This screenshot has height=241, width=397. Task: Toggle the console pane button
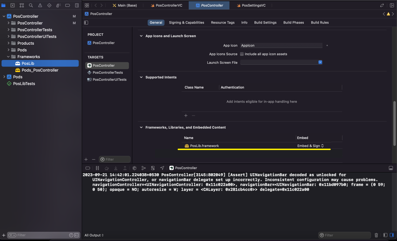pyautogui.click(x=392, y=235)
